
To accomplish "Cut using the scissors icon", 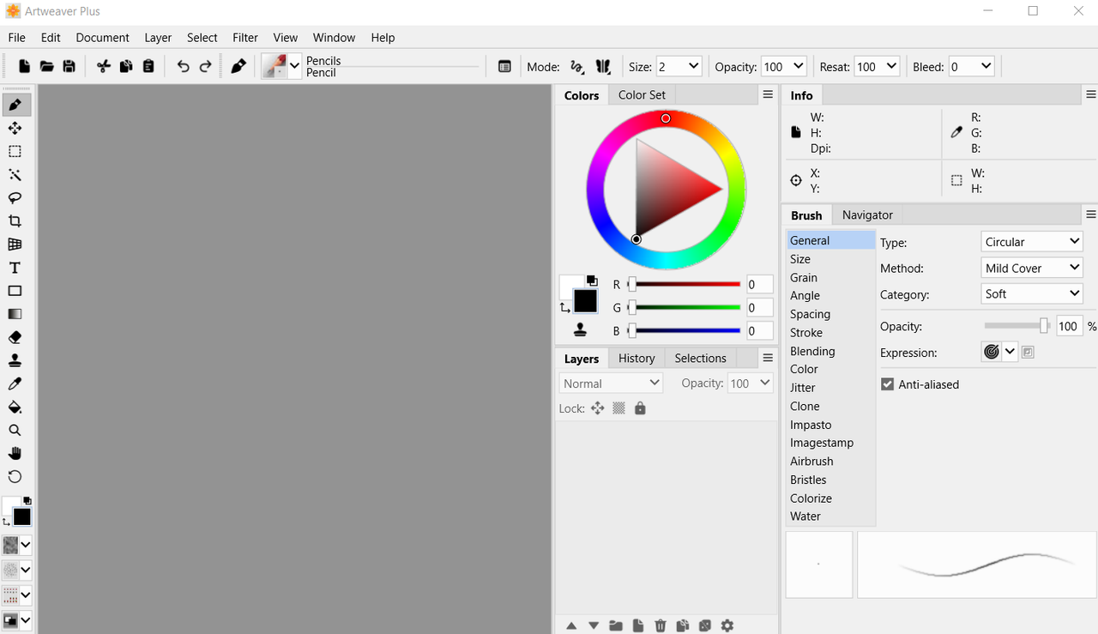I will click(104, 66).
